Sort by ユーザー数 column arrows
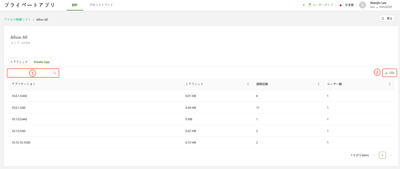400x169 pixels. pyautogui.click(x=390, y=84)
